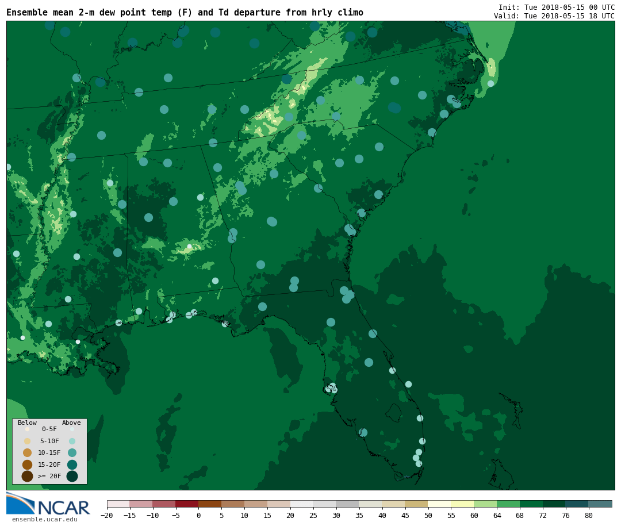
Task: Click the '80' colorbar tick label
Action: point(589,516)
